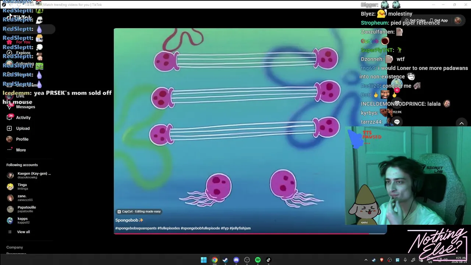Open Spotify from the taskbar
This screenshot has height=265, width=471.
[258, 260]
